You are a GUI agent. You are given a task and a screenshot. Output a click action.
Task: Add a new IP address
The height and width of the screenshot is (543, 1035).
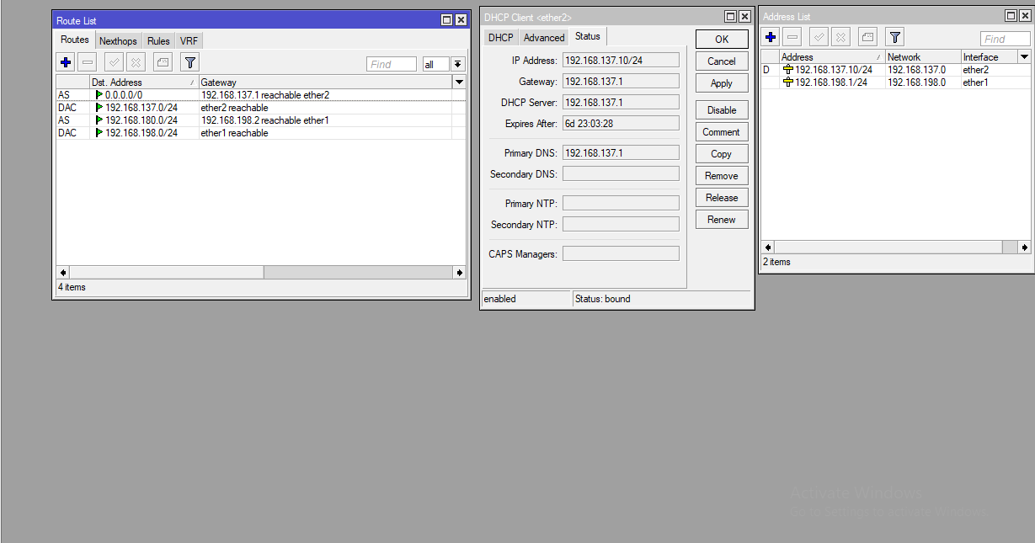770,36
